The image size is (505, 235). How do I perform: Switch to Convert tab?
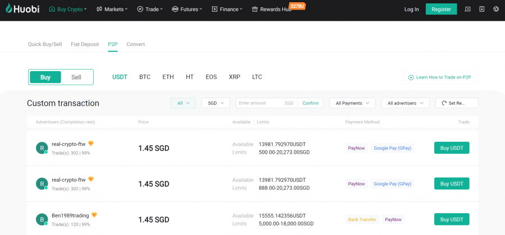coord(136,44)
